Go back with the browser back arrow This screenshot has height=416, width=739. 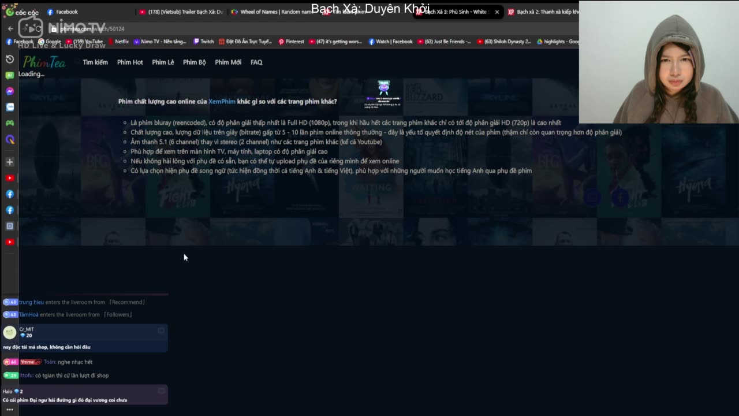click(10, 28)
